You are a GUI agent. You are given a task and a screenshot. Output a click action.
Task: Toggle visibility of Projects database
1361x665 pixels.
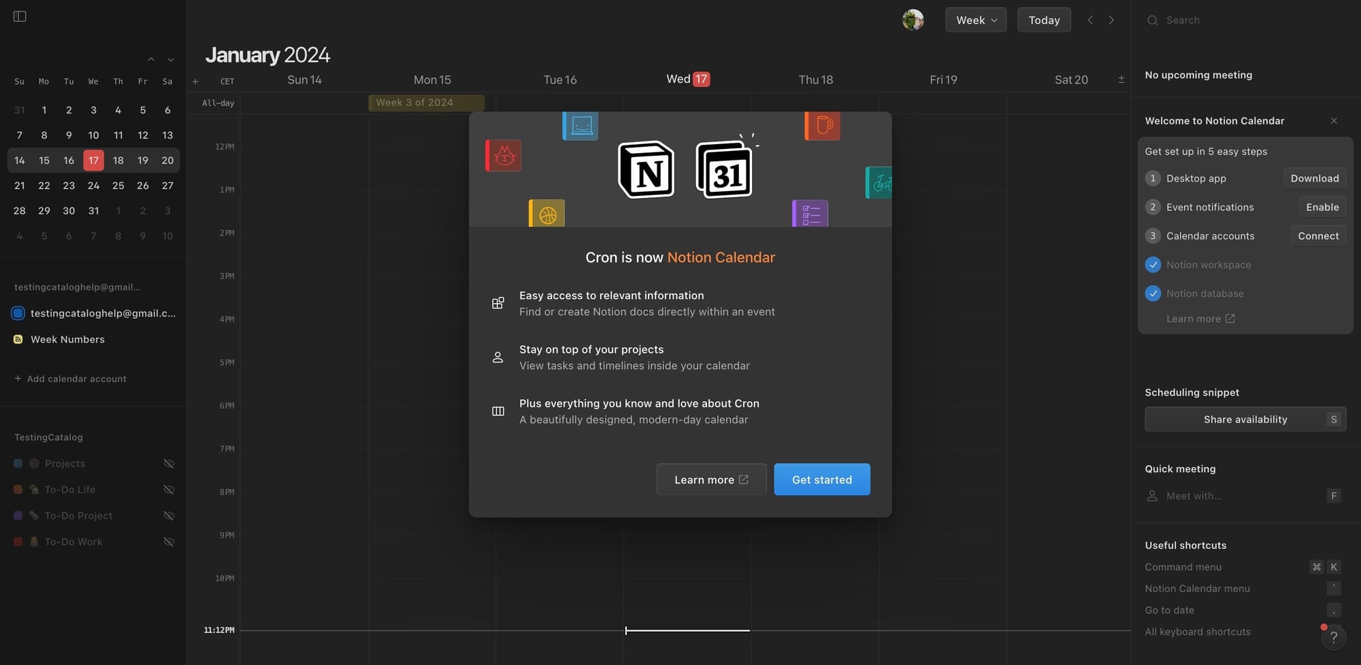(x=169, y=464)
